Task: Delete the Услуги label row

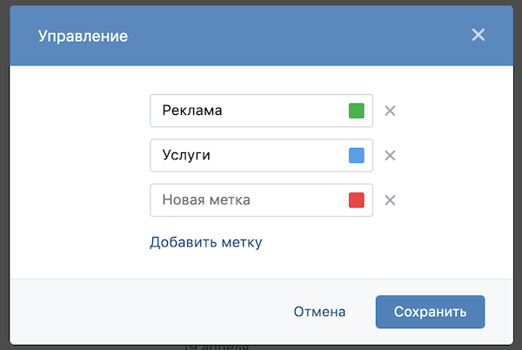Action: 391,155
